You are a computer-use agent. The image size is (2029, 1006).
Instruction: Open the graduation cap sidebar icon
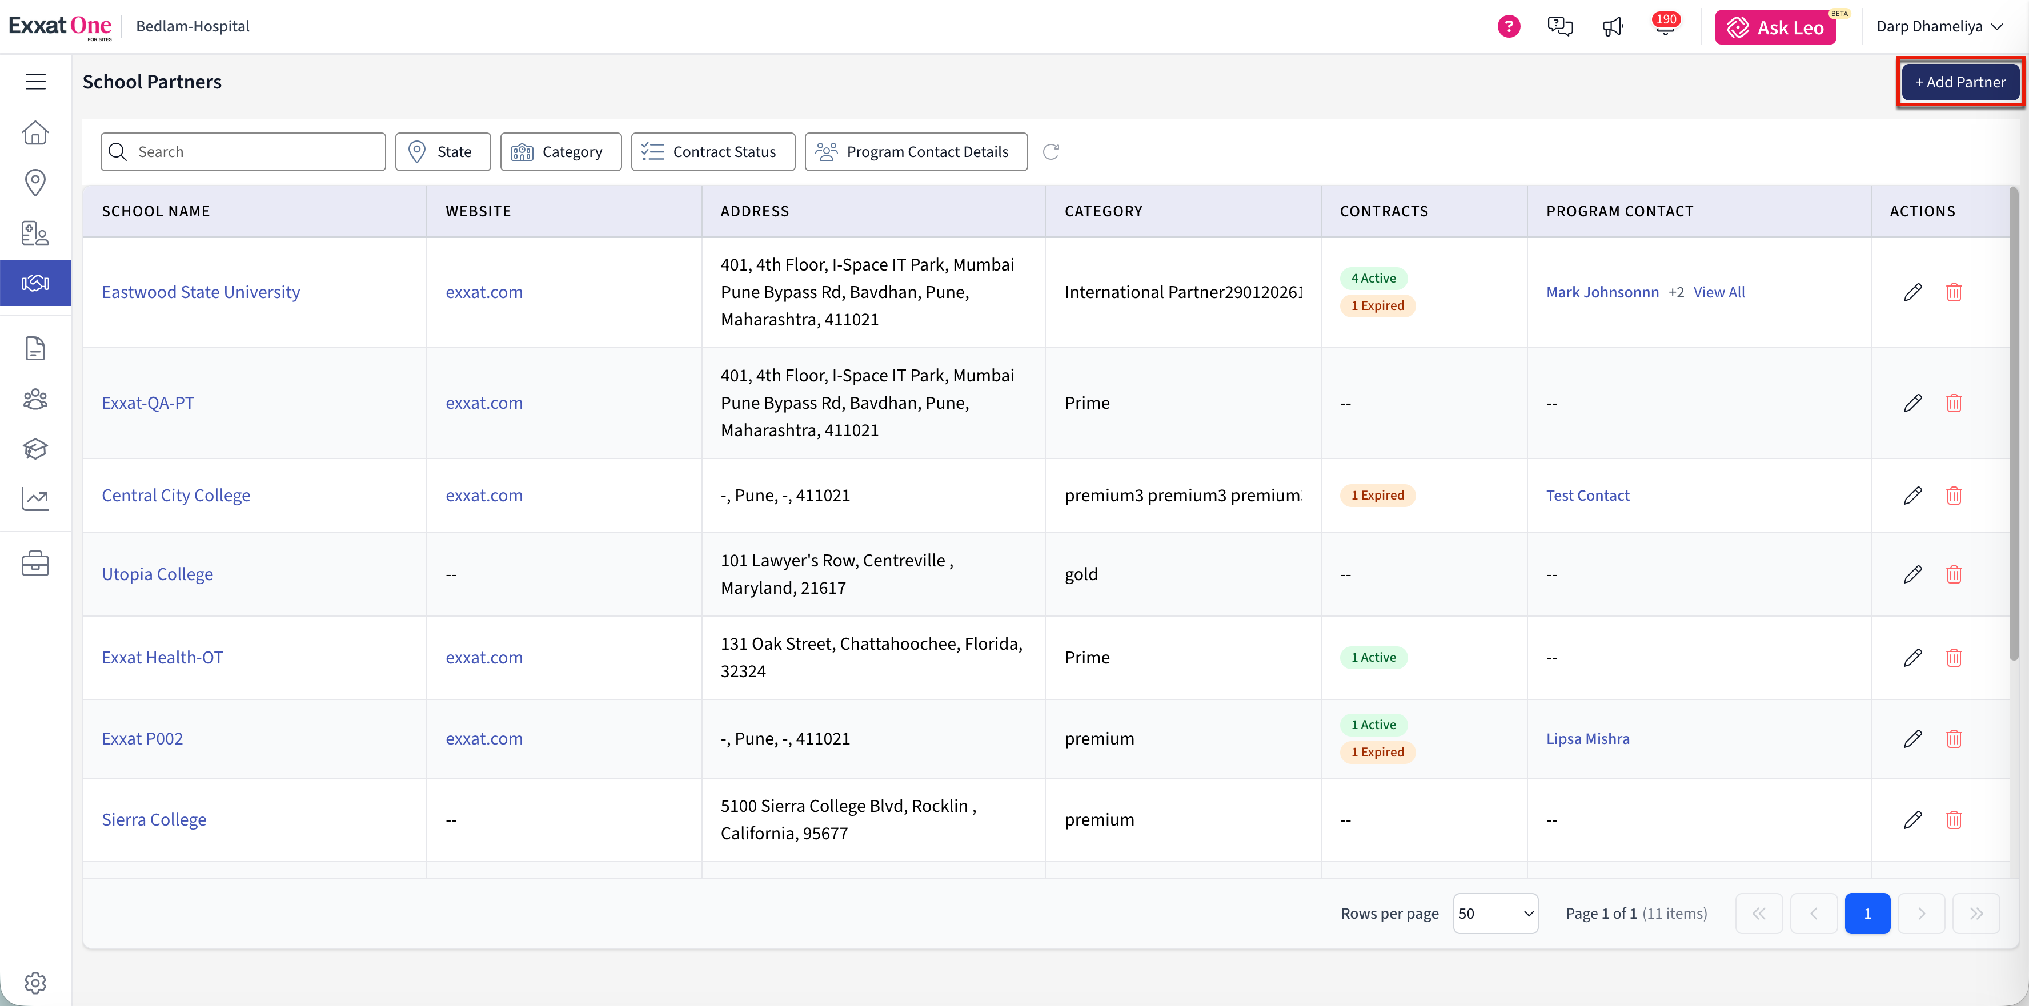(x=35, y=449)
